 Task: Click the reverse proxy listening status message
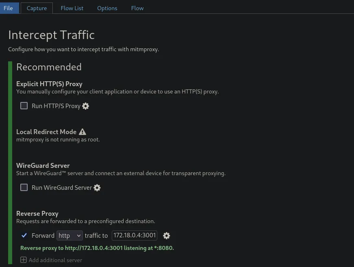point(97,248)
